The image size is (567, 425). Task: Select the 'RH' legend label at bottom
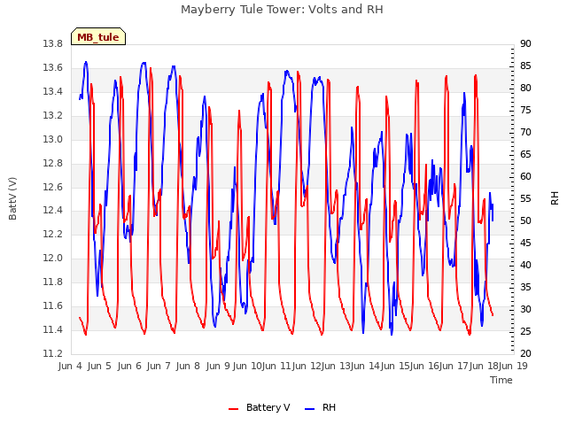tap(329, 407)
